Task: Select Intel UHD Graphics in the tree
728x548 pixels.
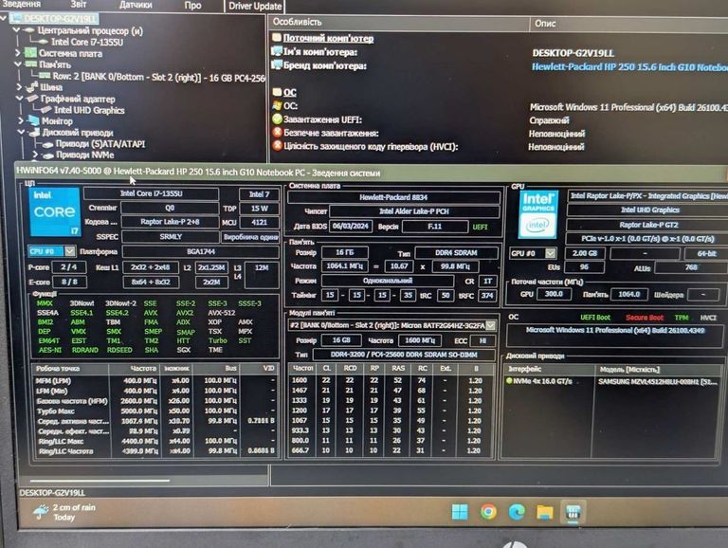Action: click(x=88, y=110)
